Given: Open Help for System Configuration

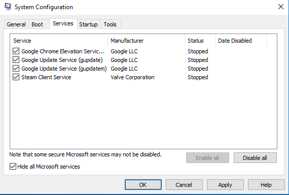Looking at the screenshot, I should pos(266,185).
